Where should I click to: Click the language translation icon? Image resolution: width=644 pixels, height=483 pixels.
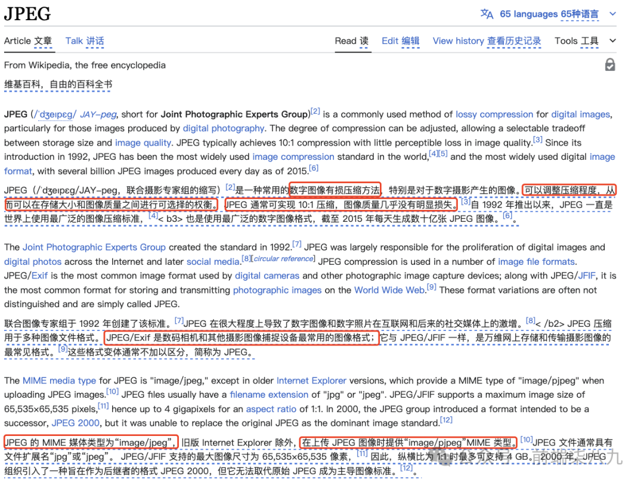point(487,14)
